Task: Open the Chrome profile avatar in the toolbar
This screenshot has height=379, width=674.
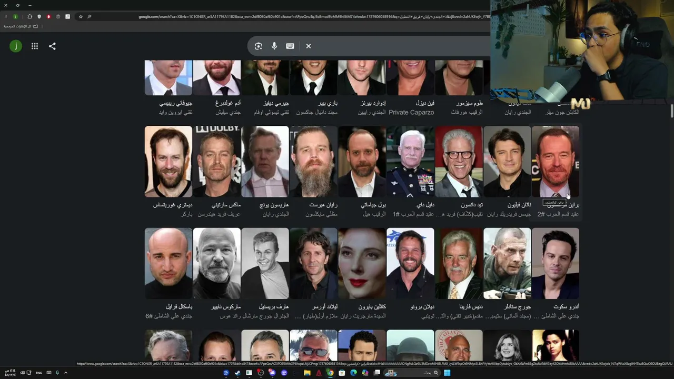Action: point(15,17)
